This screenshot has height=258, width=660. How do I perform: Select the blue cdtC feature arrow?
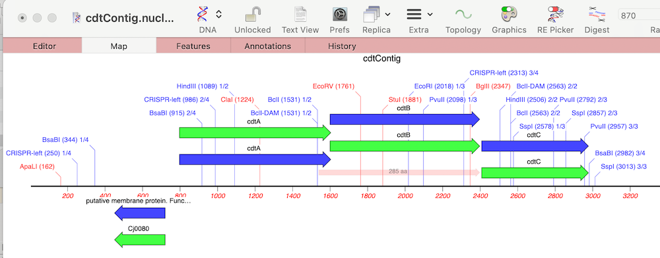click(535, 146)
